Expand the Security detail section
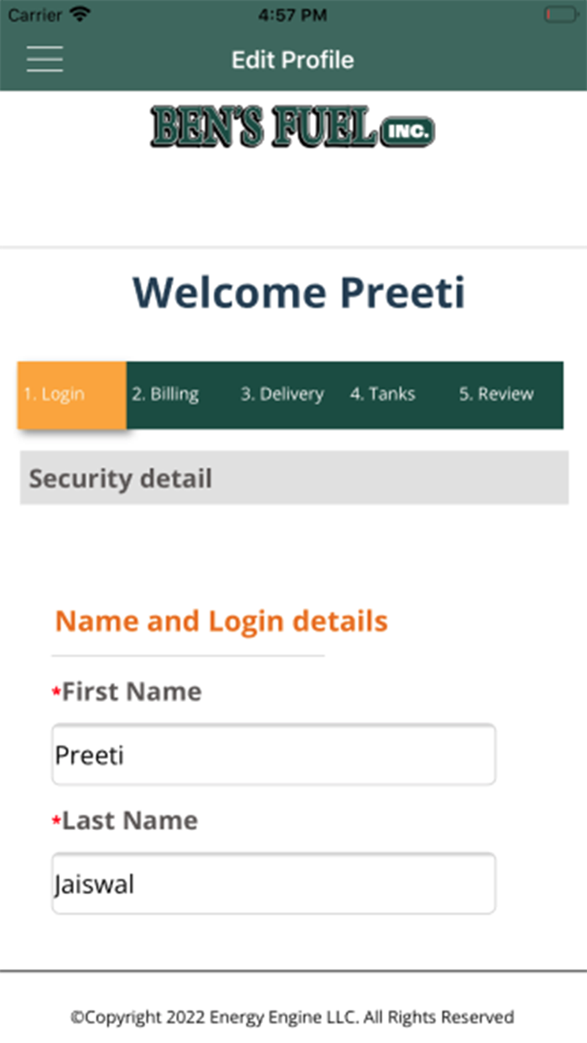Image resolution: width=587 pixels, height=1043 pixels. click(293, 478)
